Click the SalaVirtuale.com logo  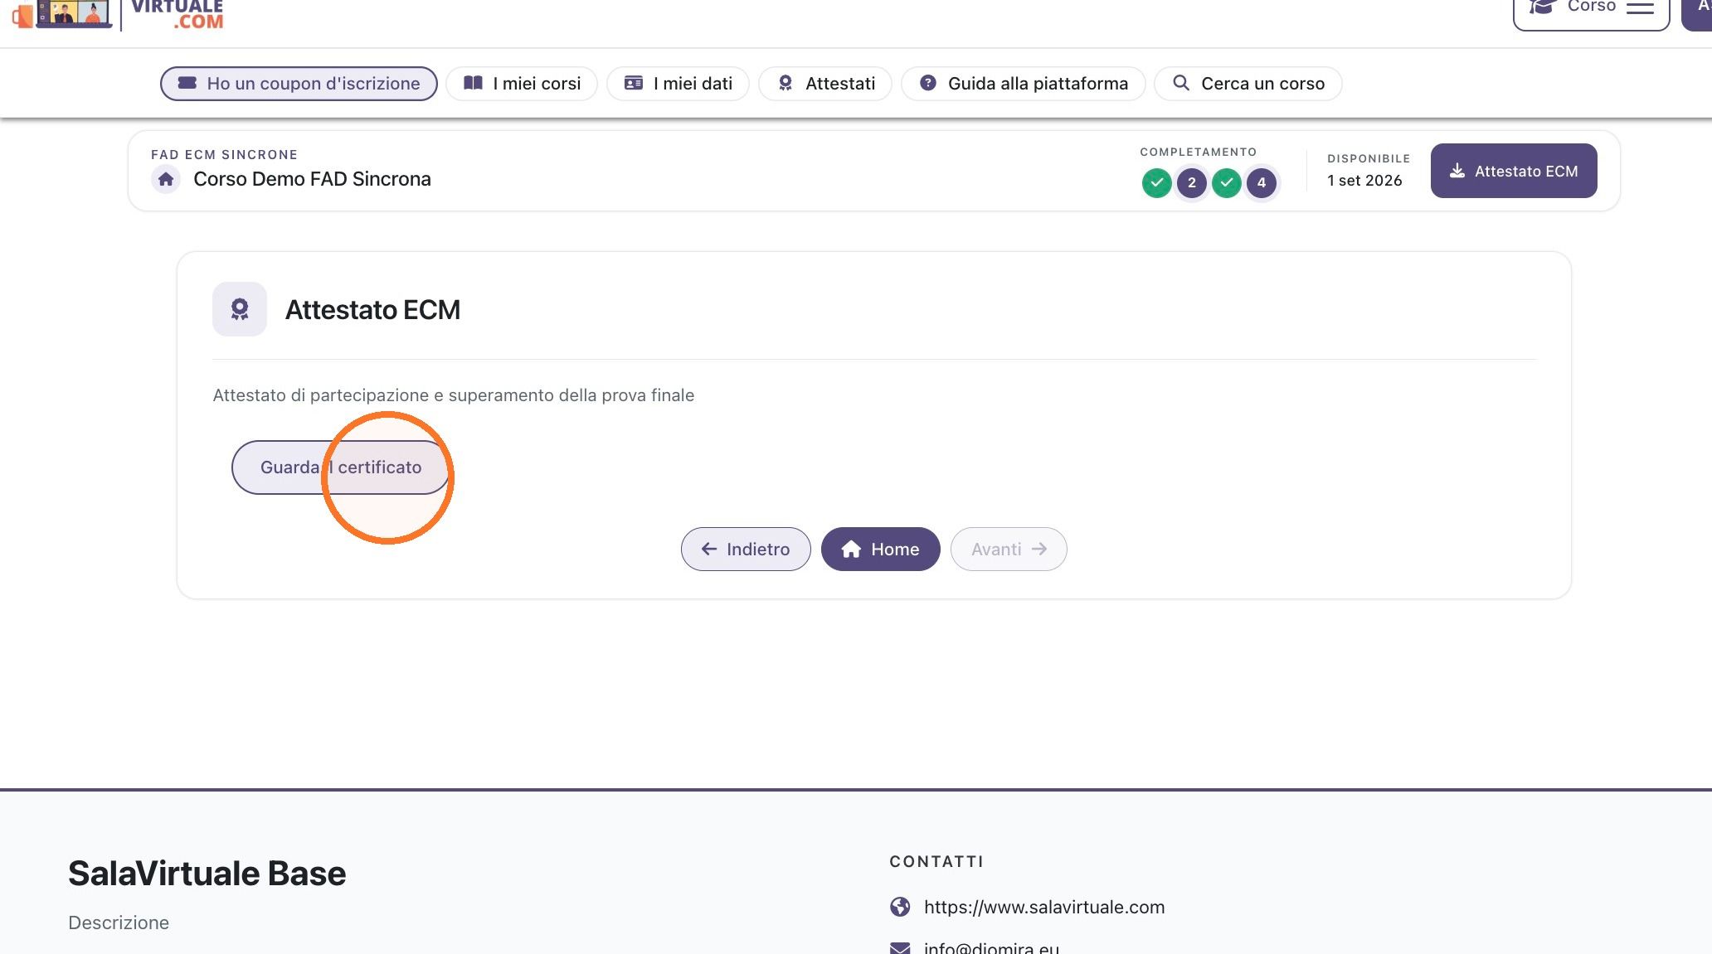118,14
